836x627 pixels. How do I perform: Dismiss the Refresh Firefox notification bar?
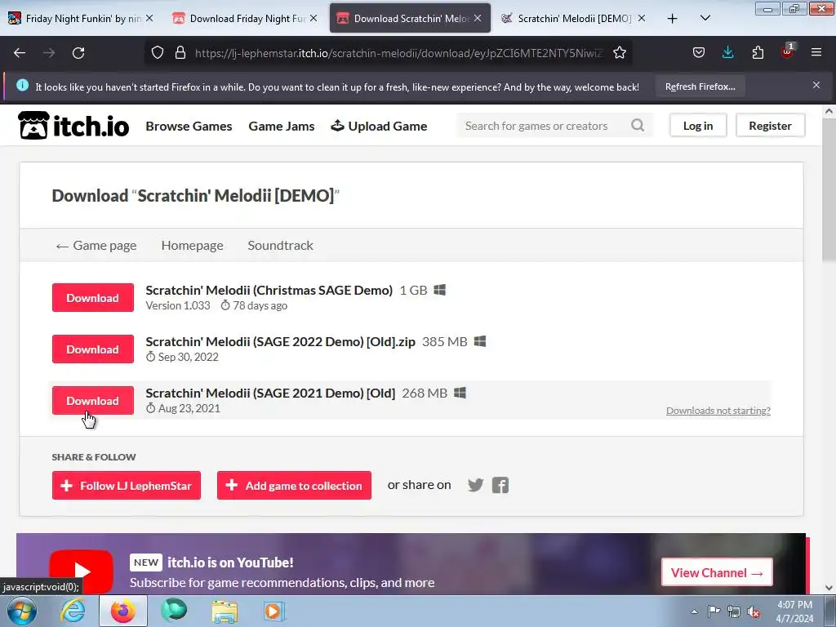click(x=816, y=85)
